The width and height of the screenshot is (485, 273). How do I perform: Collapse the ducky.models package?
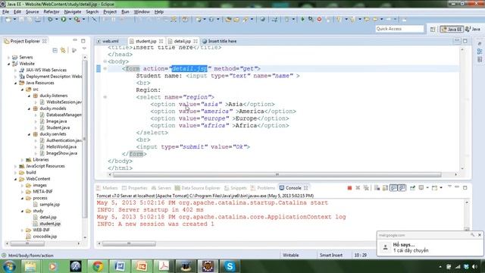(29, 108)
